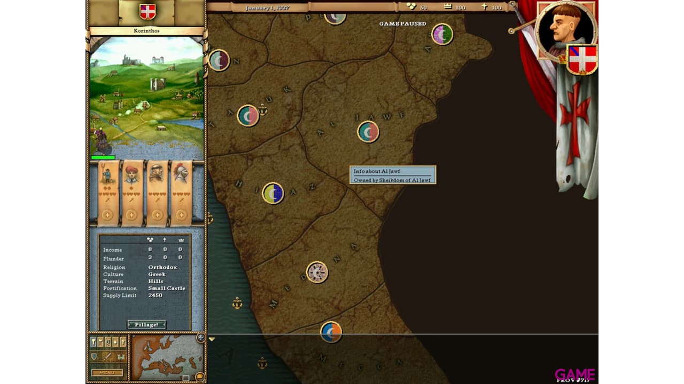The image size is (684, 384).
Task: Click the cross piety value 100
Action: coord(496,7)
